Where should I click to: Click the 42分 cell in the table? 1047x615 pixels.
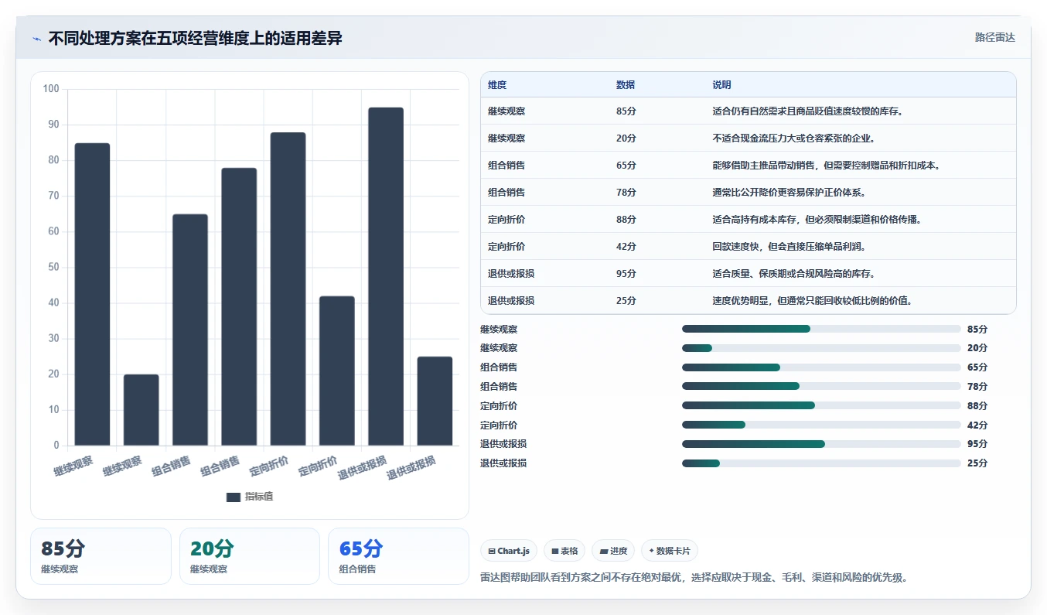(x=626, y=247)
